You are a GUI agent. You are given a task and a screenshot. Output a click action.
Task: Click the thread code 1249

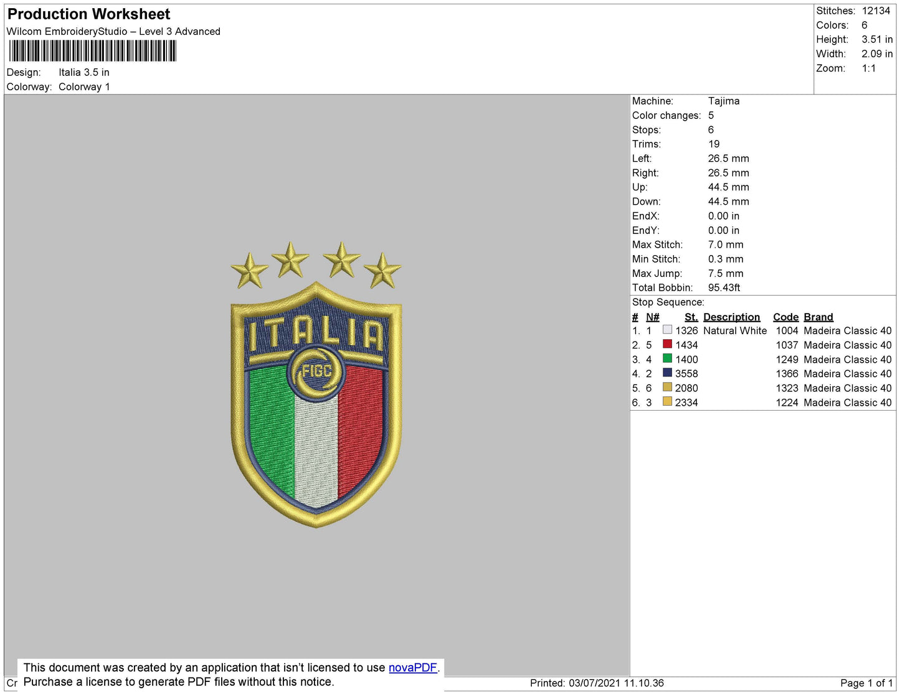(x=787, y=359)
